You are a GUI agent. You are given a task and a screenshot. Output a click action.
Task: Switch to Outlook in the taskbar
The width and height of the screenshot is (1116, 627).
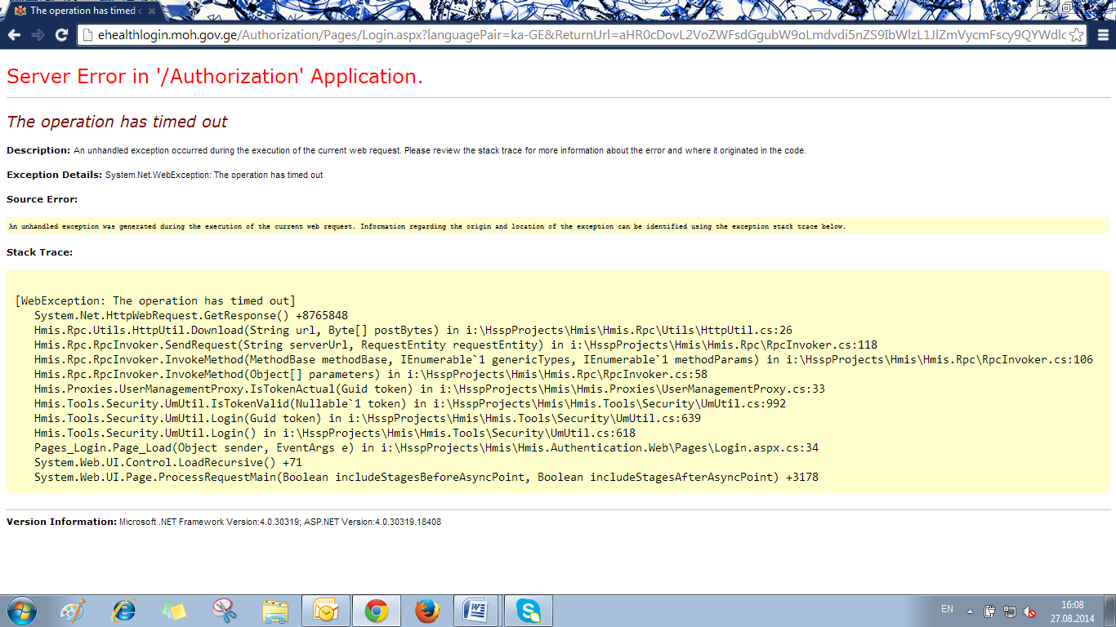tap(326, 611)
